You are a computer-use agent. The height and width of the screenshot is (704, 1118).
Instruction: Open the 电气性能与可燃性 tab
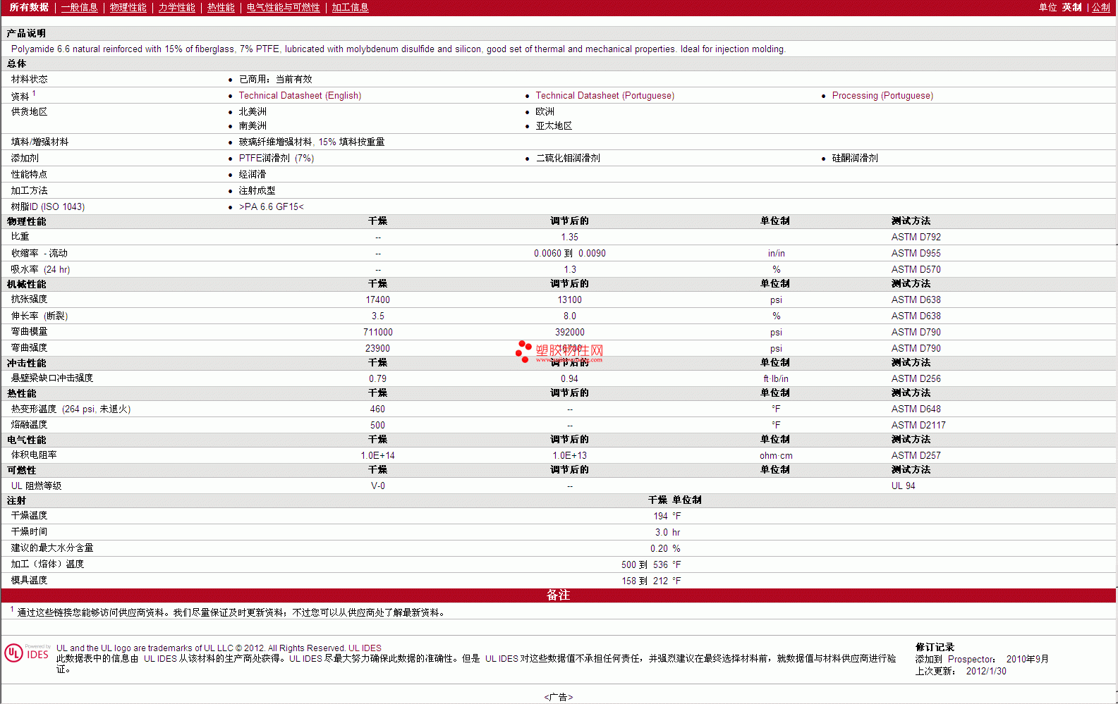coord(283,7)
